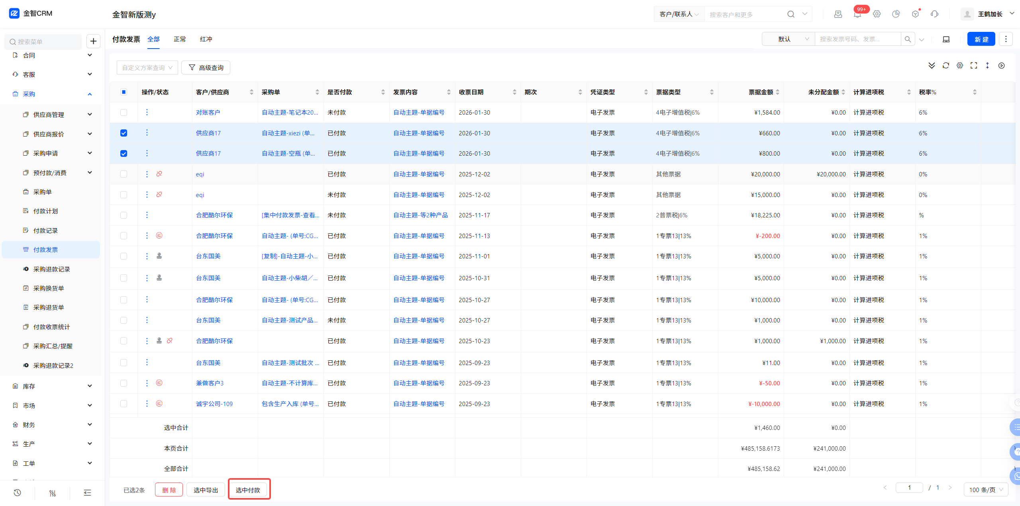Image resolution: width=1020 pixels, height=506 pixels.
Task: Click the table refresh icon
Action: [x=945, y=66]
